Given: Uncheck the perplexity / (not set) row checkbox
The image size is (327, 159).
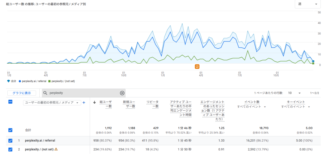Looking at the screenshot, I should [10, 149].
